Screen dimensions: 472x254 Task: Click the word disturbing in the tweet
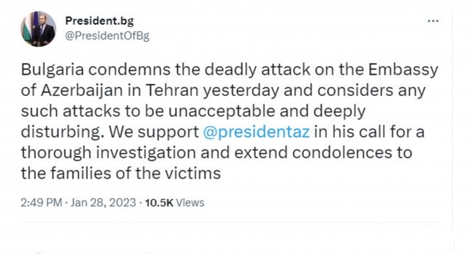[62, 132]
